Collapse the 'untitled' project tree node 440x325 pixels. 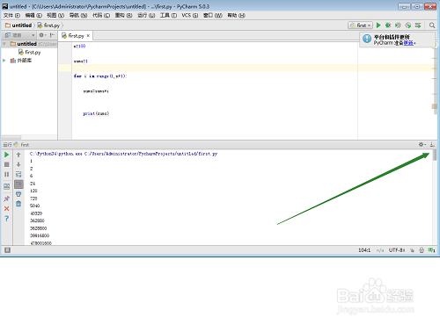point(4,44)
